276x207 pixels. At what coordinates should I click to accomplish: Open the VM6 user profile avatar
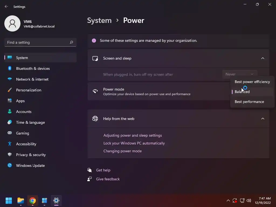click(12, 23)
